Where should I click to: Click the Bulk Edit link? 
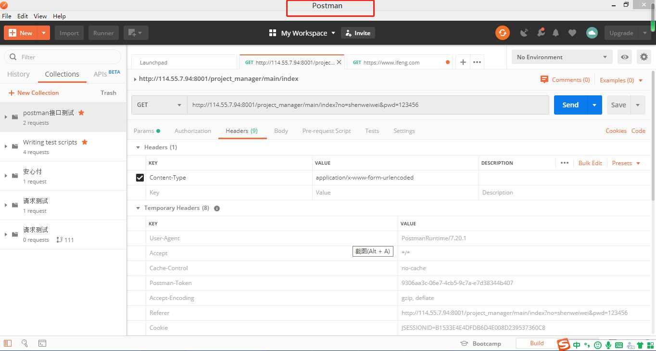(x=590, y=163)
